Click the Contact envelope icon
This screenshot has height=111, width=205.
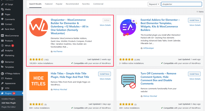tap(2, 24)
